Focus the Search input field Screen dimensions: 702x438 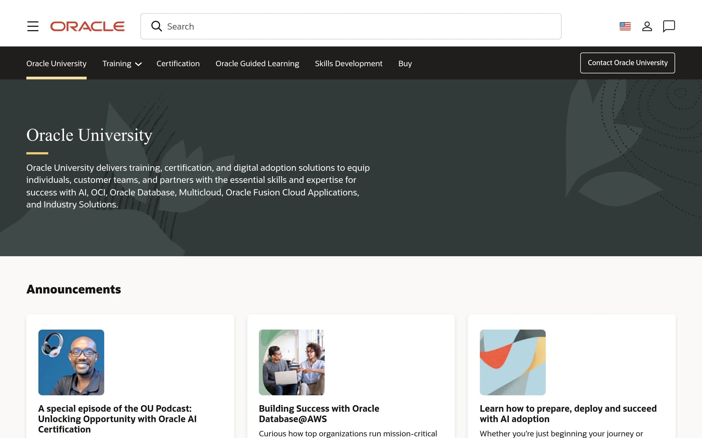click(x=351, y=26)
